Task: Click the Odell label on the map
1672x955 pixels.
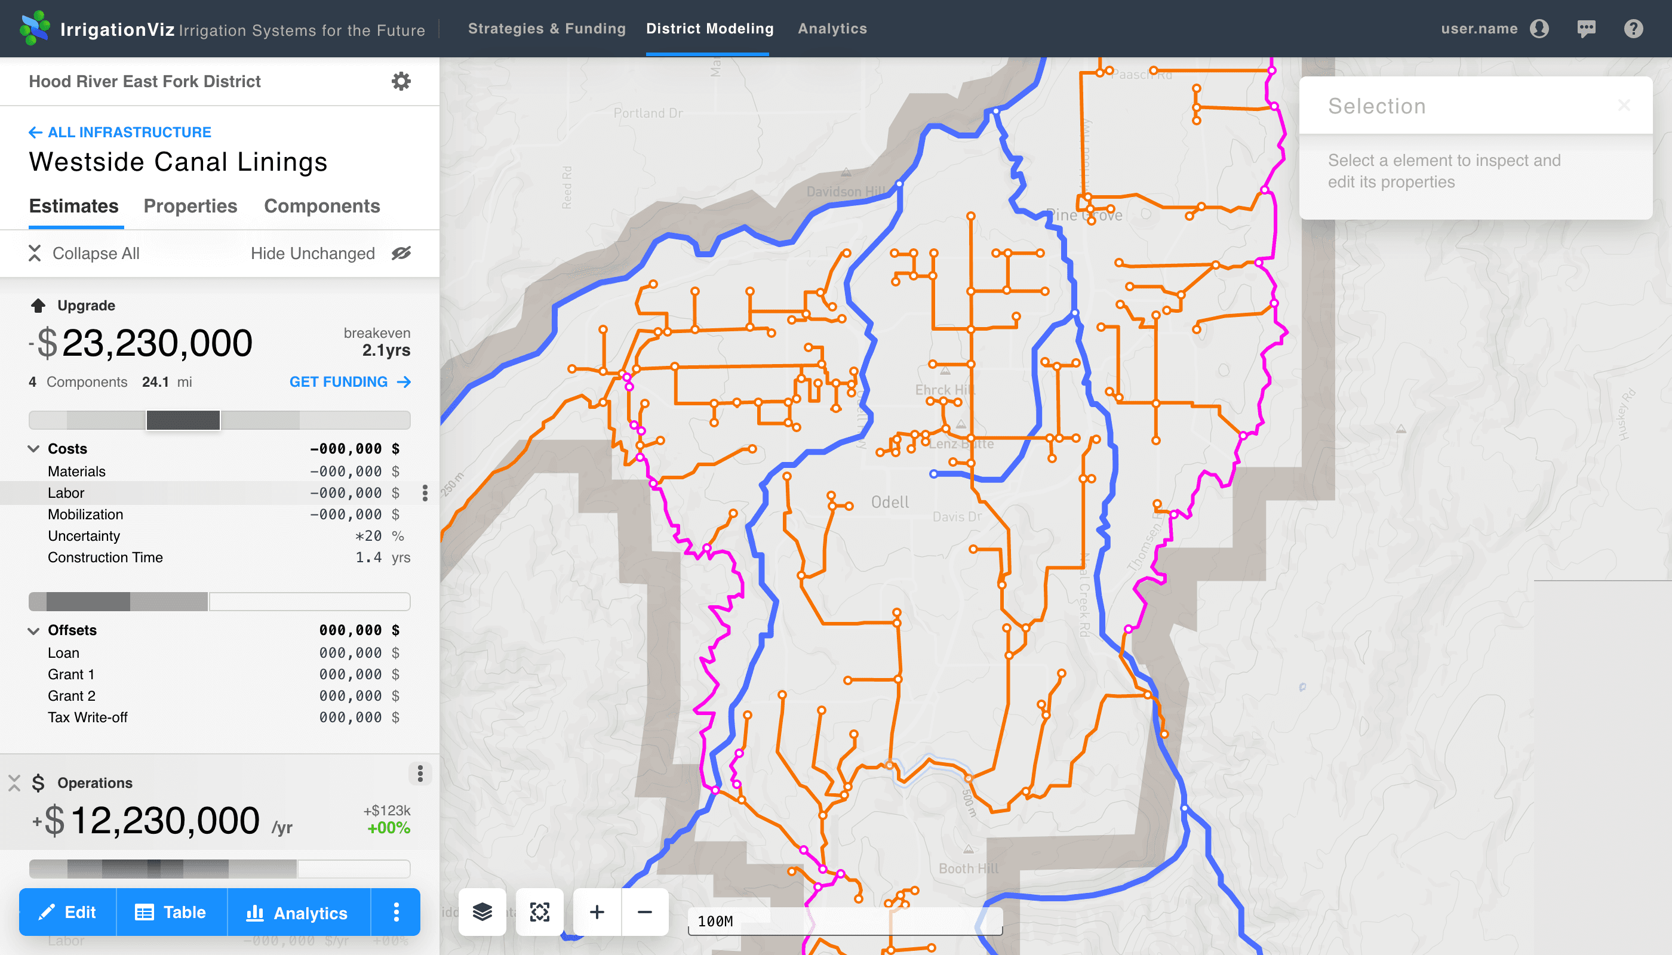Action: 890,502
